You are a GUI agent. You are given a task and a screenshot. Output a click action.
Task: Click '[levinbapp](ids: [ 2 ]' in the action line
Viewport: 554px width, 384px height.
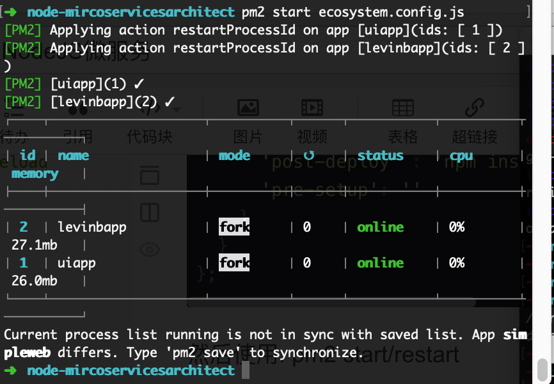pyautogui.click(x=441, y=48)
